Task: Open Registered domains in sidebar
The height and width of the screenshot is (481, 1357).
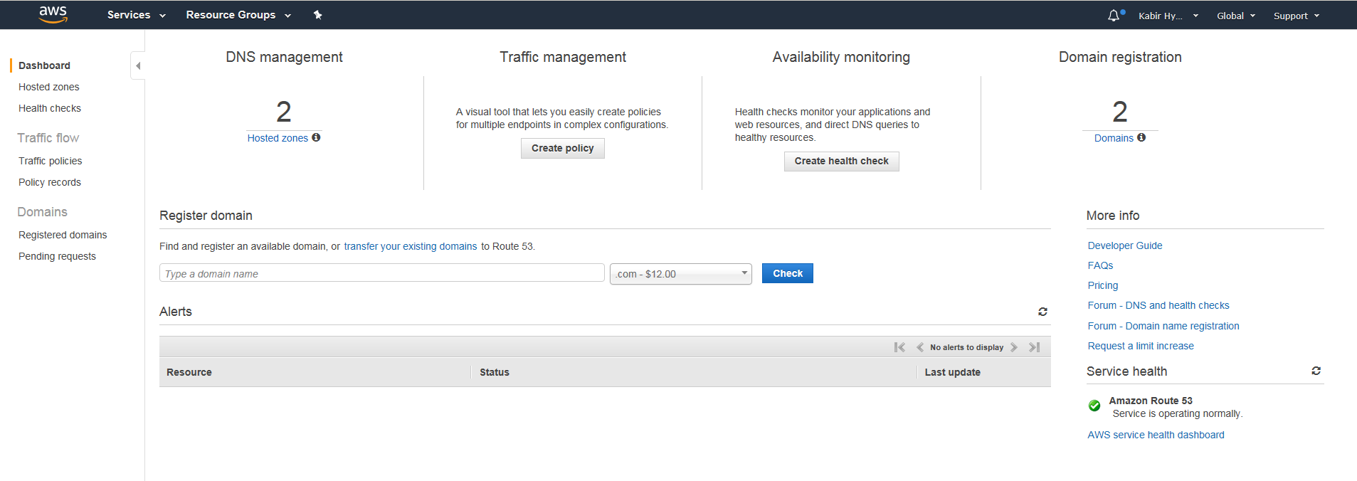Action: point(63,235)
